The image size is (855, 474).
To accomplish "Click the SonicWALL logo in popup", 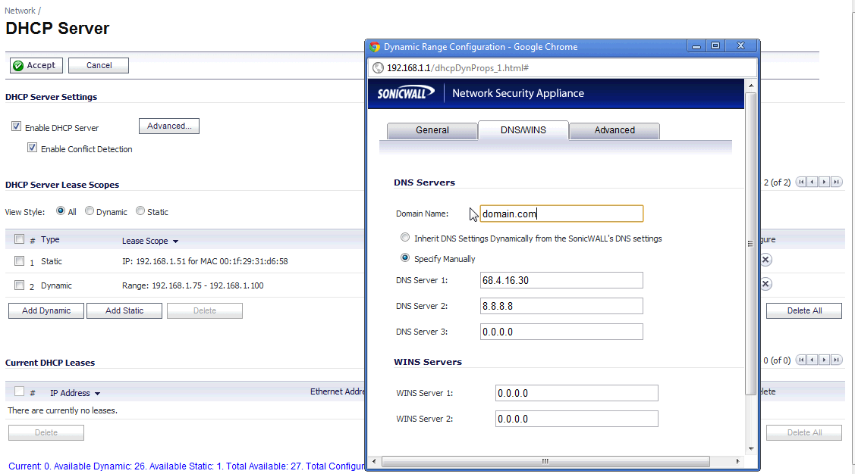I will [406, 93].
